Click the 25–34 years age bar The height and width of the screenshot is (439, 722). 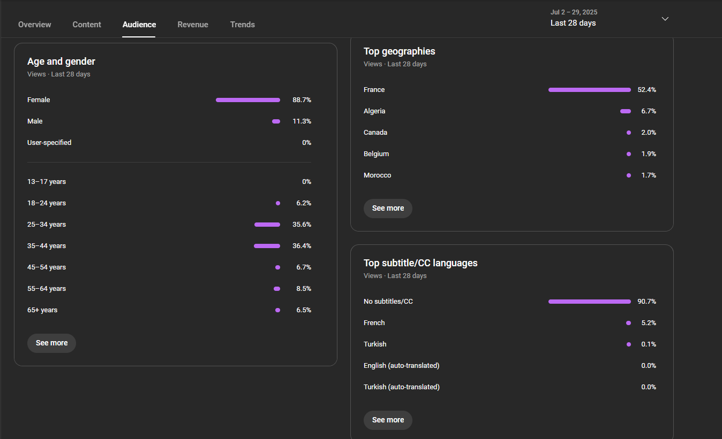(267, 225)
